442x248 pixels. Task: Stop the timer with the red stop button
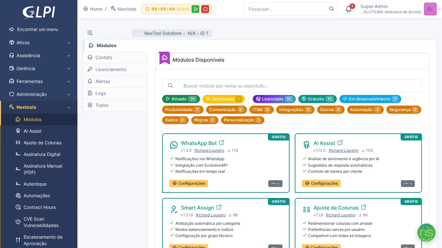point(205,9)
